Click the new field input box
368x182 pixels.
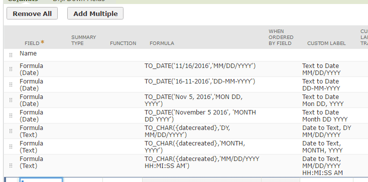click(x=41, y=180)
